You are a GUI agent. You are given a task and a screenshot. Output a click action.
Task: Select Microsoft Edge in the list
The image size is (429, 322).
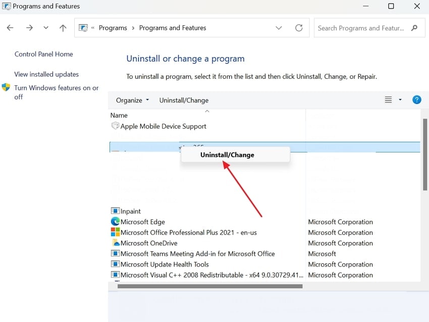143,222
